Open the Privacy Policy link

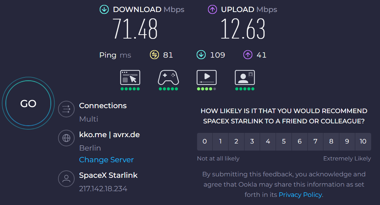[x=300, y=195]
